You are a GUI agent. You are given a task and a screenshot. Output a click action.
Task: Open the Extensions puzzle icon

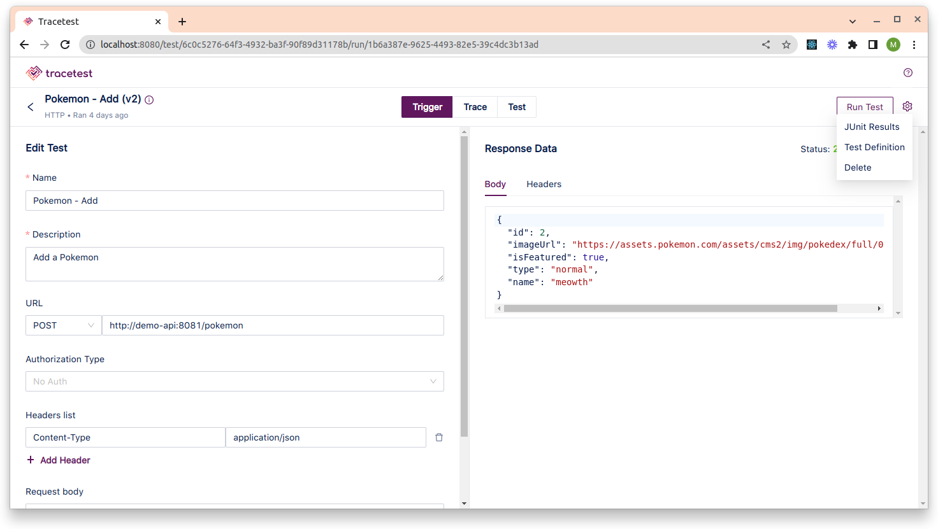853,45
